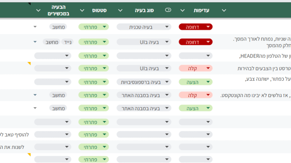Click the dropdown-type icon beside סוג בעיה
291x163 pixels.
[168, 10]
